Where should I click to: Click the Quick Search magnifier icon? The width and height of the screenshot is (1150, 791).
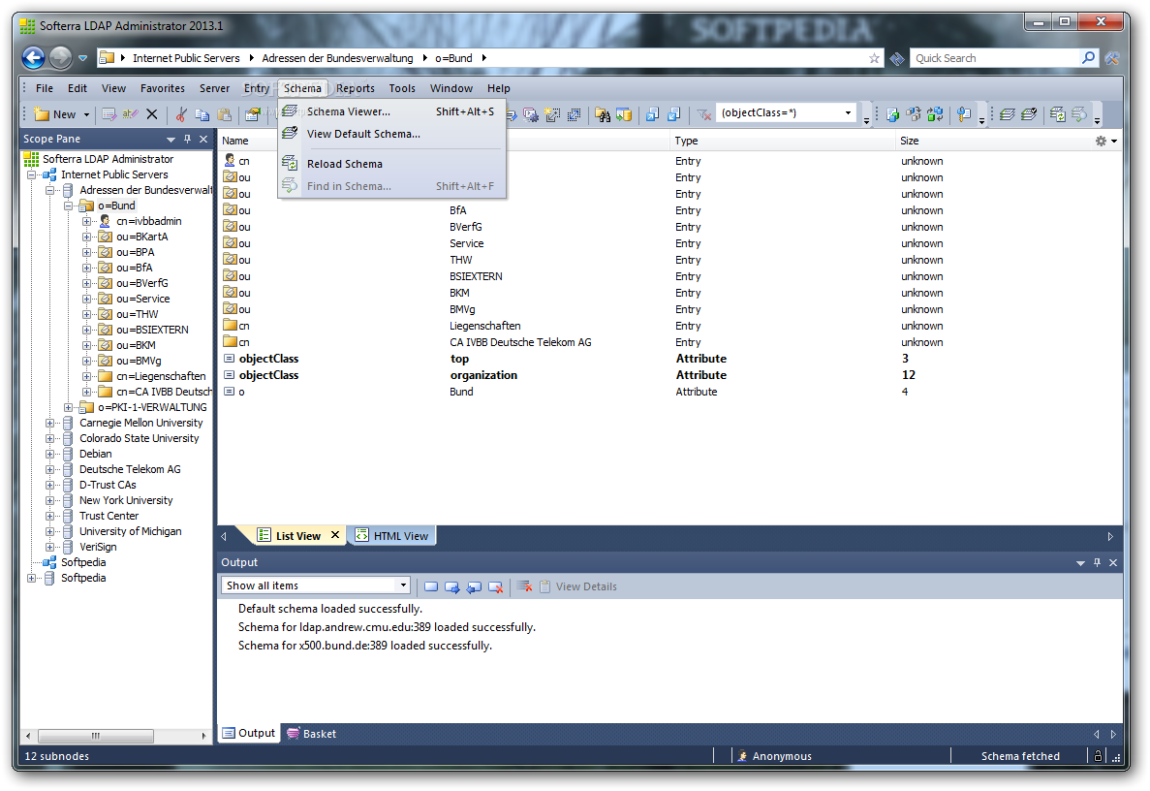pyautogui.click(x=1088, y=58)
